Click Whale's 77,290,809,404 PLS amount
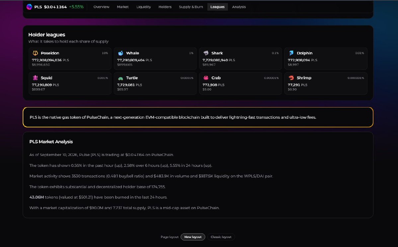This screenshot has height=247, width=398. tap(134, 60)
